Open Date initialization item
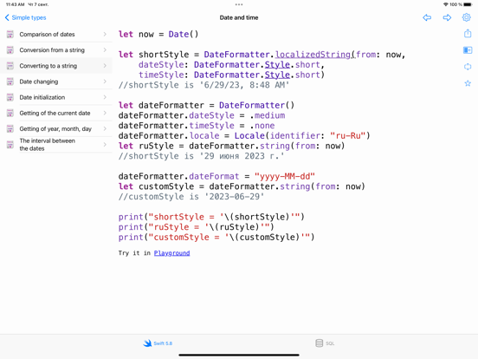Viewport: 478px width, 359px height. [56, 97]
